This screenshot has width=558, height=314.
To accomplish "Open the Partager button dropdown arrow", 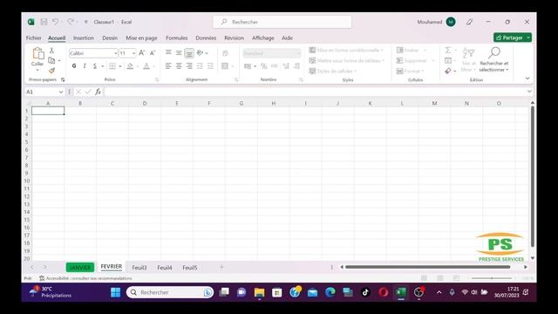I will click(x=528, y=38).
